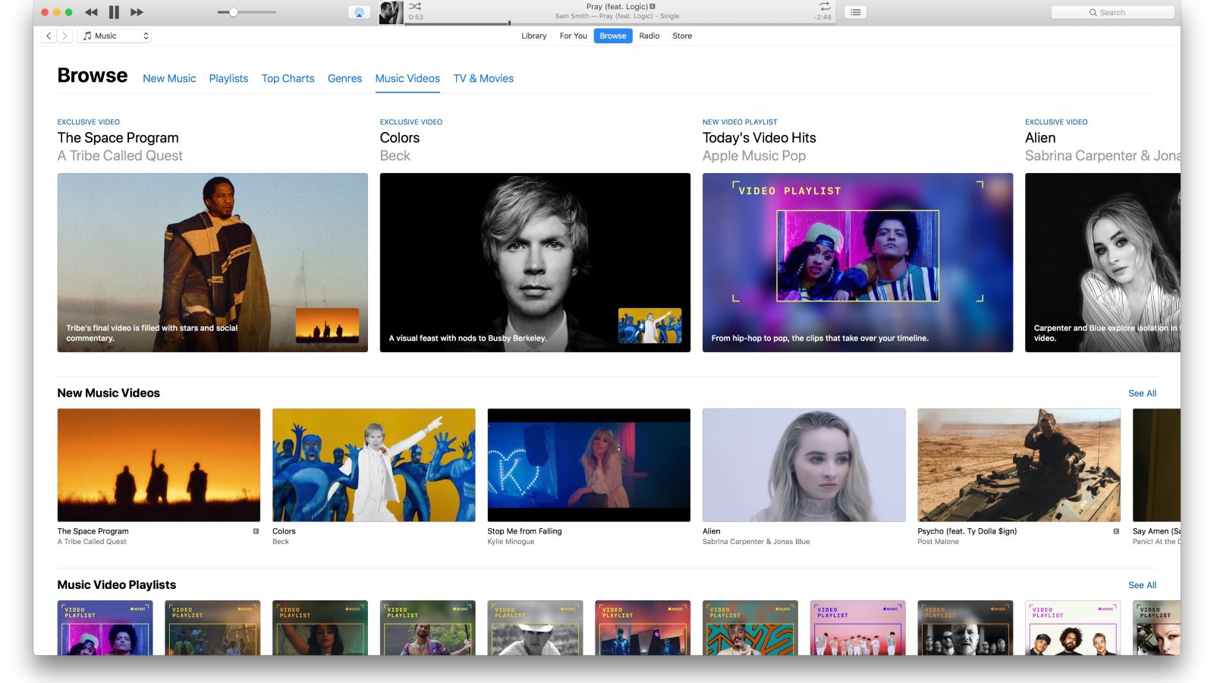Skip to the next track
Viewport: 1214px width, 683px height.
[x=137, y=12]
